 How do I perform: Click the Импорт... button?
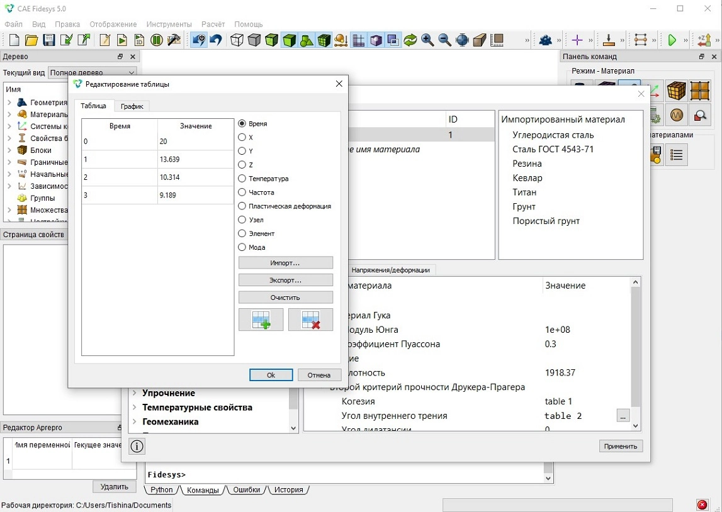coord(286,263)
